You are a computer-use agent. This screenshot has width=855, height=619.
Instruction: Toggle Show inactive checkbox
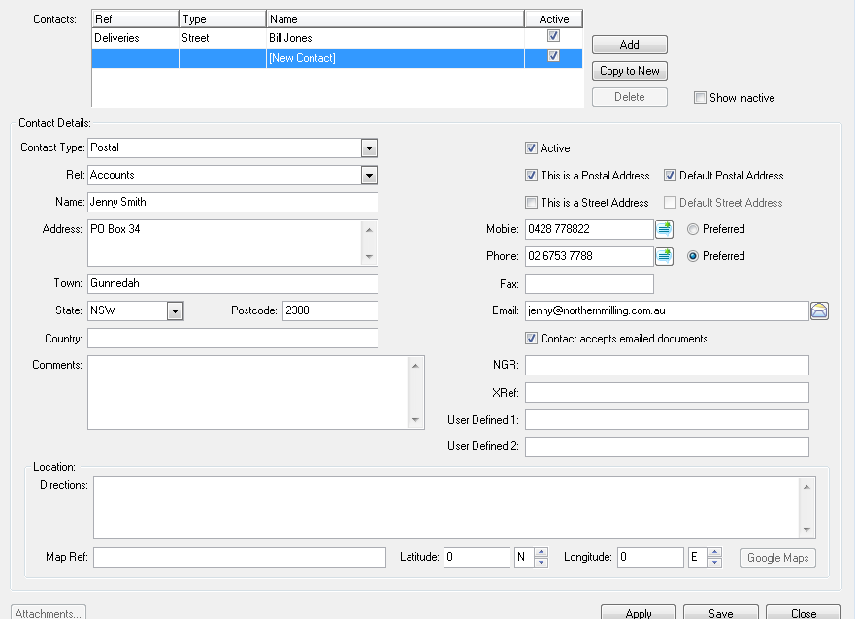[x=700, y=98]
